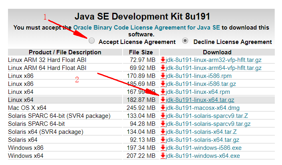Click the 134.04 MB file size cell
282x165 pixels.
pyautogui.click(x=141, y=132)
